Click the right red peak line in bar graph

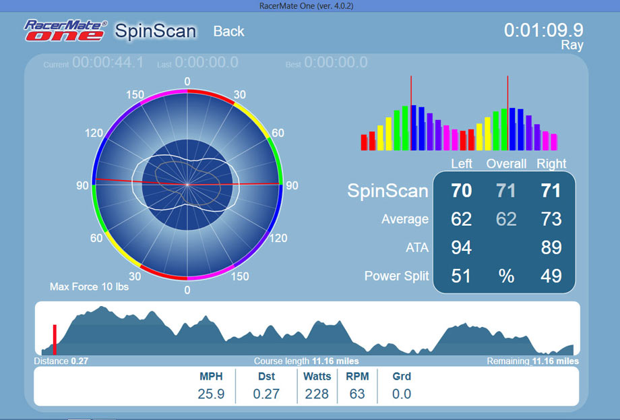pos(507,113)
